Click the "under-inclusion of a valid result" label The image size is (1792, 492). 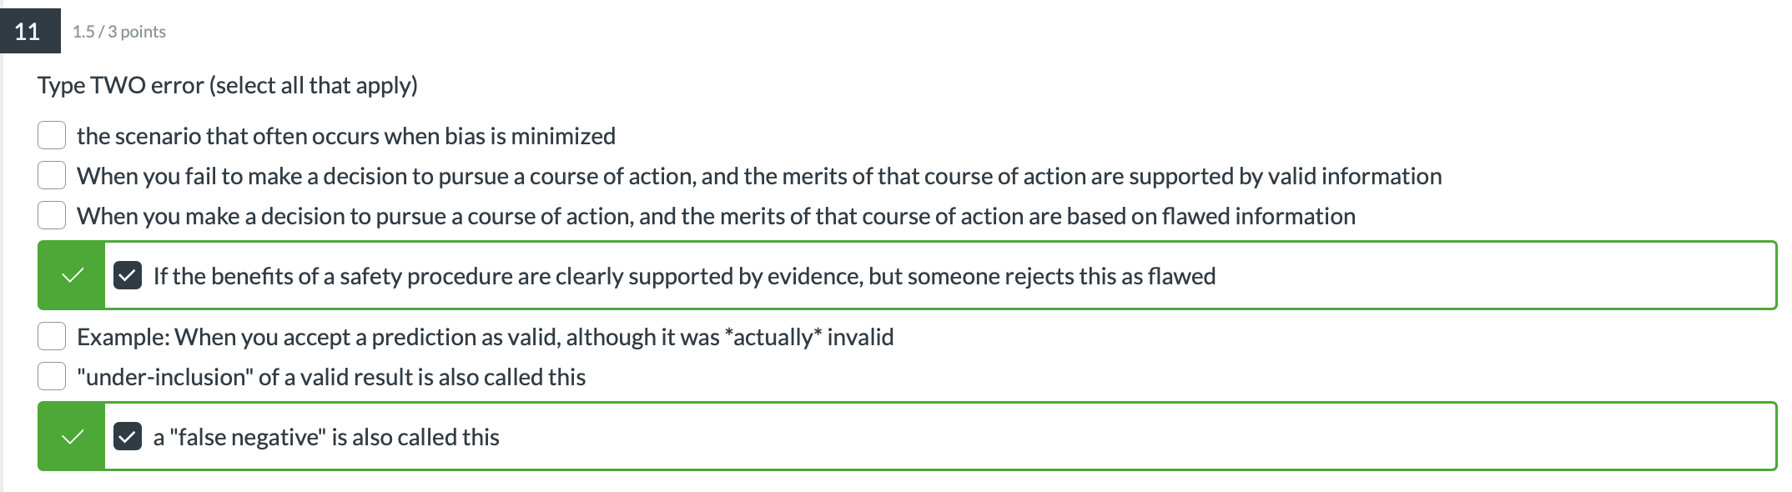(x=330, y=376)
